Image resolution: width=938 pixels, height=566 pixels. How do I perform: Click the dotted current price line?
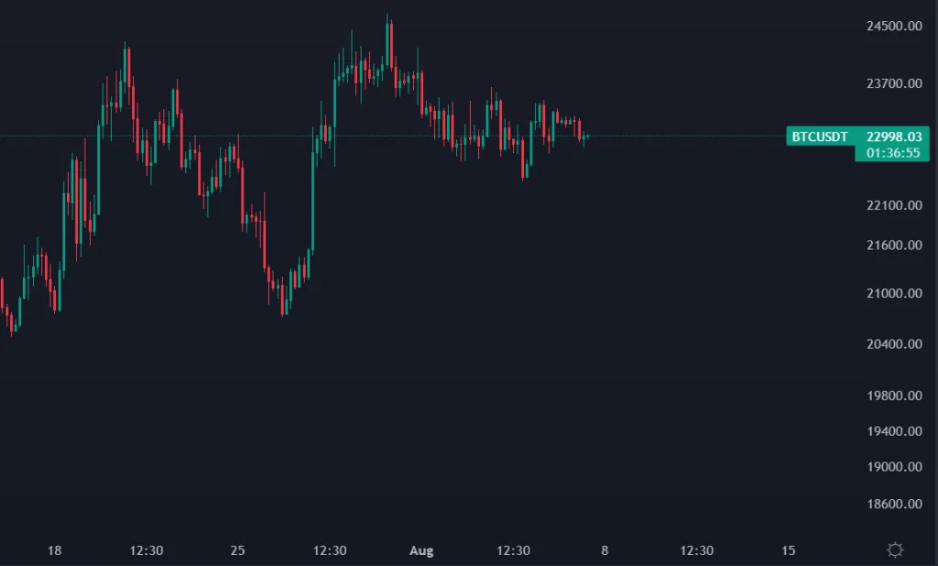click(x=687, y=136)
